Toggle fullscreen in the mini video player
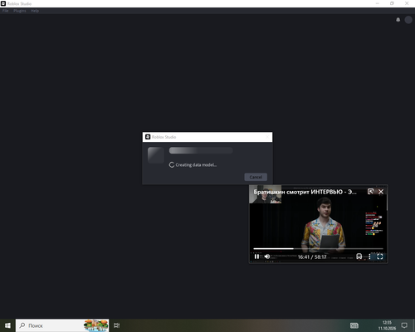 [380, 256]
